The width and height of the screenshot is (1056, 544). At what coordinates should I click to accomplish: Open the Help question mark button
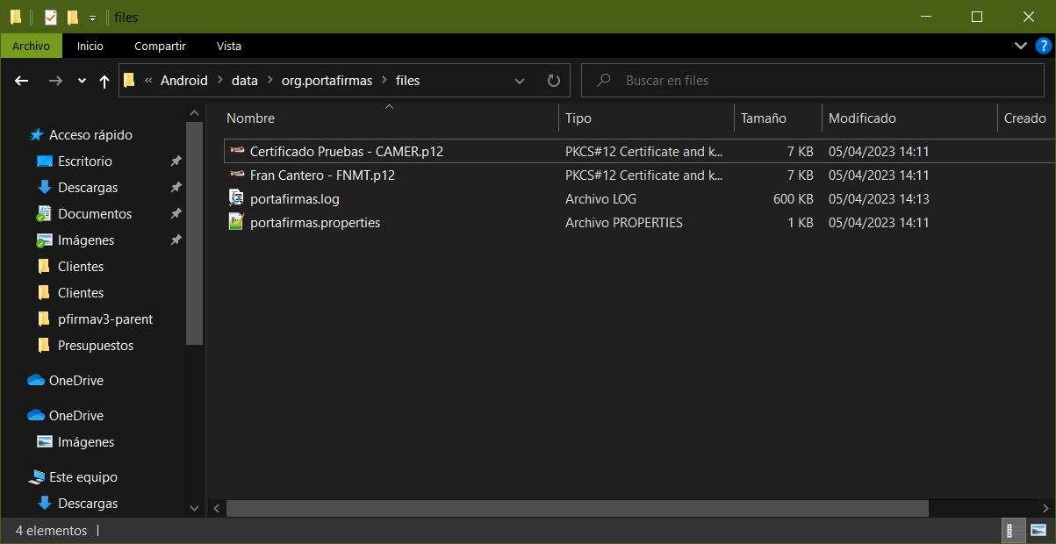1043,46
